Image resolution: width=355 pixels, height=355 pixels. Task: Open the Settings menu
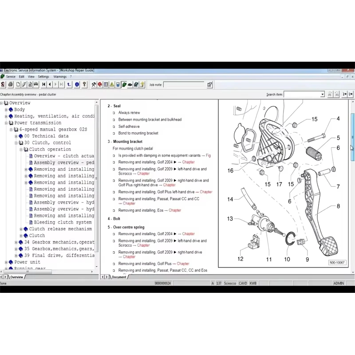point(43,76)
